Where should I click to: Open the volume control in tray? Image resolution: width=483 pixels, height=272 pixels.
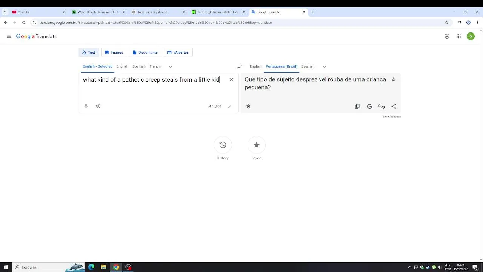coord(440,267)
